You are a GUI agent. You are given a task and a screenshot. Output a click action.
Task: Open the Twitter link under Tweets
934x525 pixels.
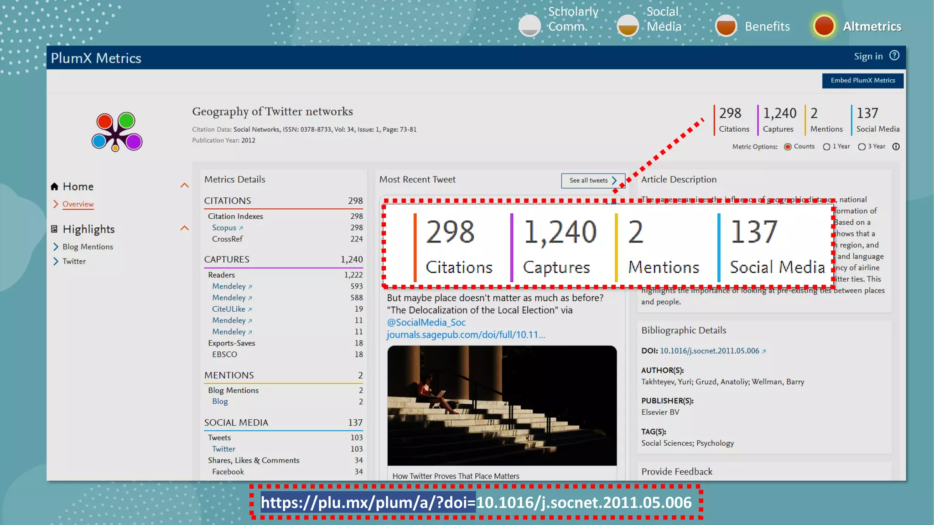point(223,449)
